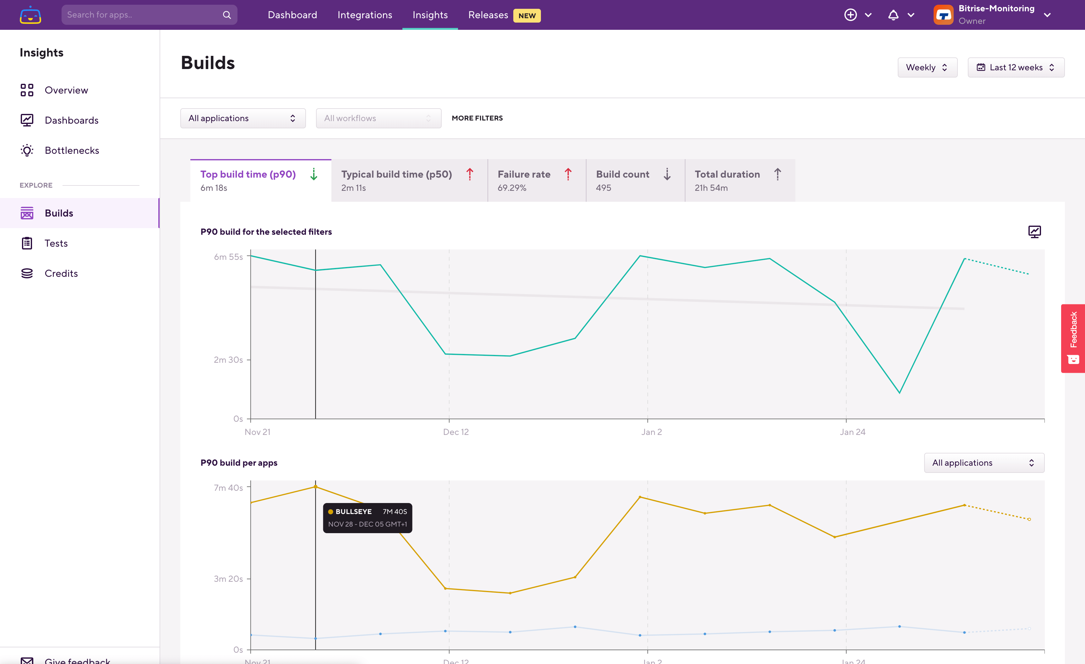Open the Tests sidebar link
This screenshot has height=664, width=1085.
tap(56, 243)
